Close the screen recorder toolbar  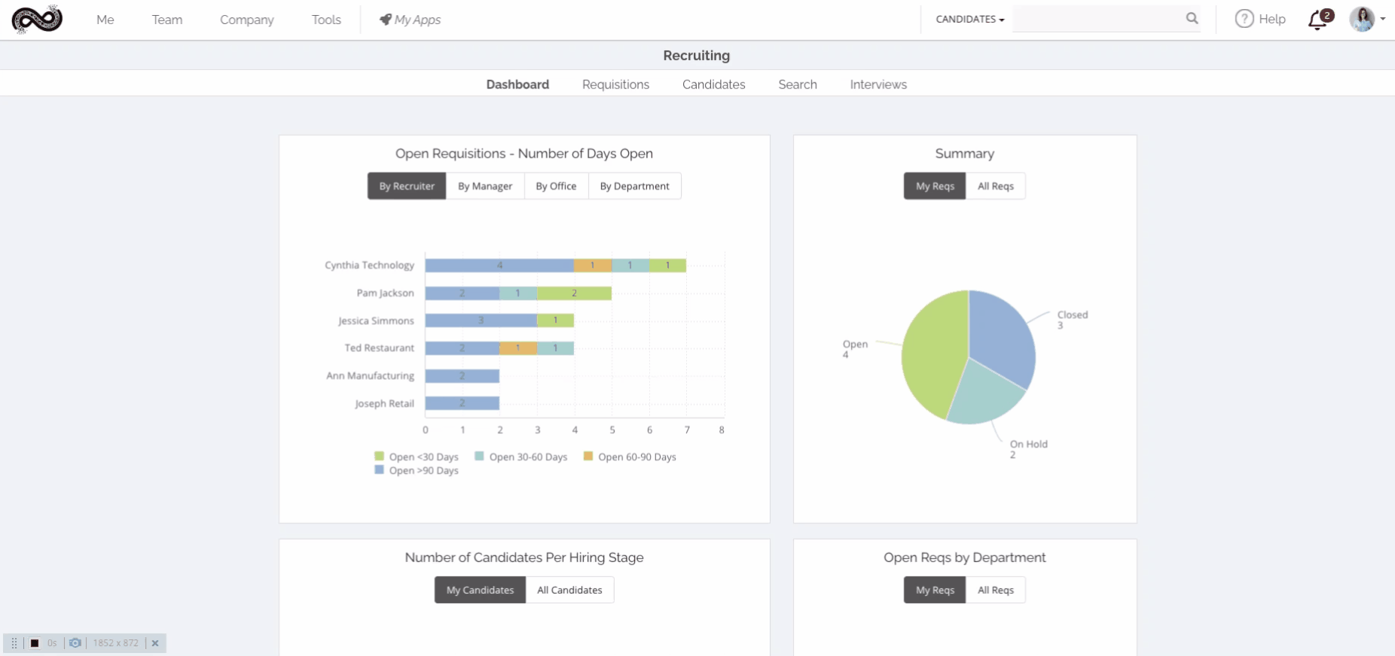[x=155, y=643]
